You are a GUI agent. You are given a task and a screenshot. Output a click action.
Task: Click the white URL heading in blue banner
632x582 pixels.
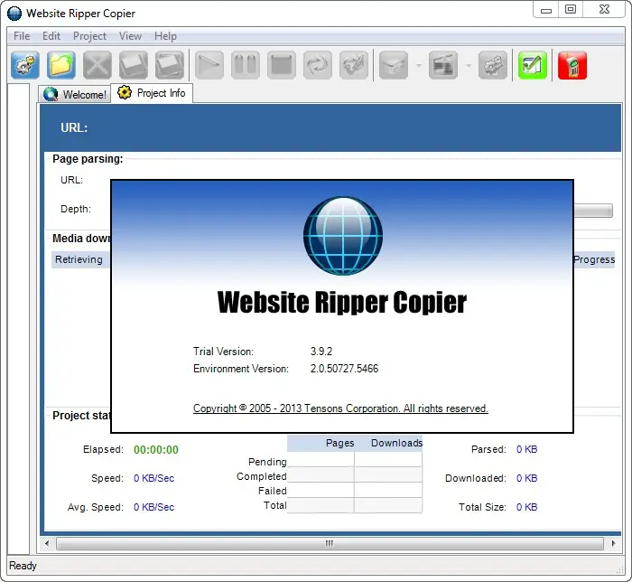pyautogui.click(x=74, y=127)
